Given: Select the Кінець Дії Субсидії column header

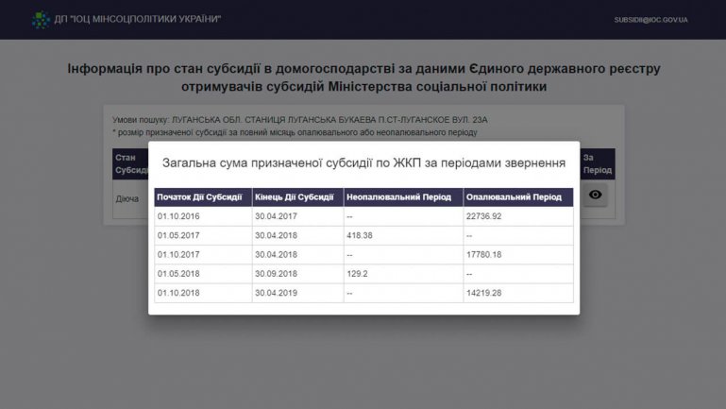Looking at the screenshot, I should [x=297, y=197].
